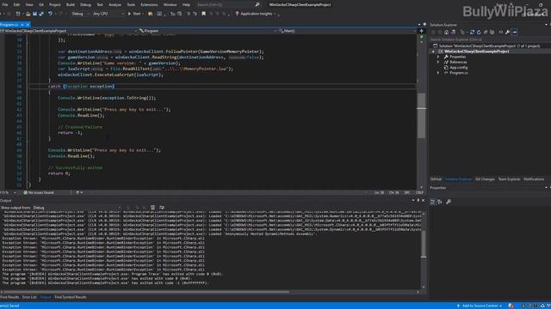Click Clear All icon in Output toolbar
551x309 pixels.
tap(152, 208)
